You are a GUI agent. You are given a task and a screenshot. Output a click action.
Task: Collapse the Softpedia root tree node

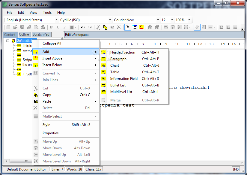click(7, 41)
